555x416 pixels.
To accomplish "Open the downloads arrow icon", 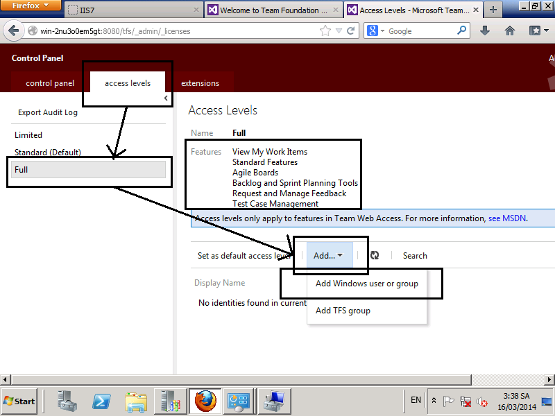I will 484,31.
